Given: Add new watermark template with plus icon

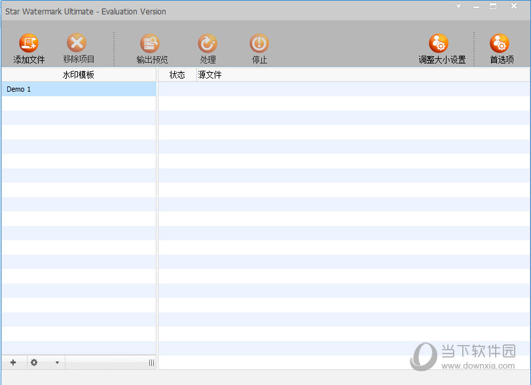Looking at the screenshot, I should [x=13, y=363].
